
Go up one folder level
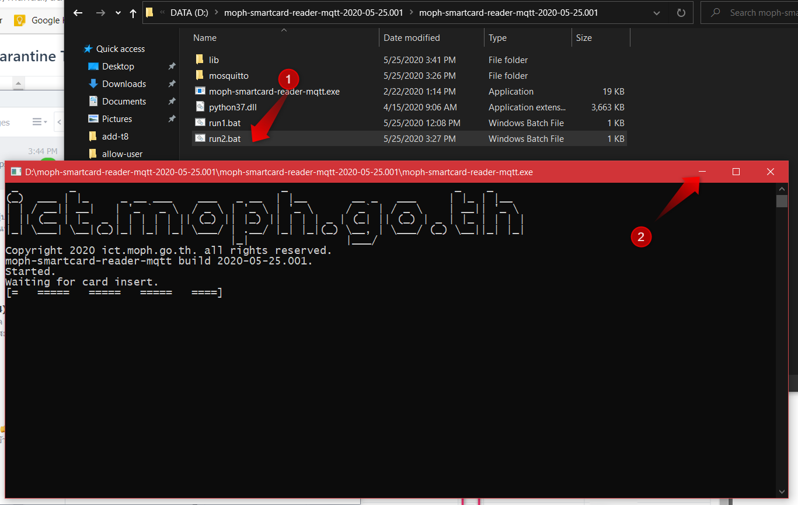tap(134, 12)
